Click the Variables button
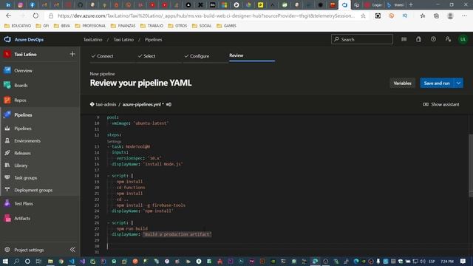This screenshot has height=266, width=473. pos(402,83)
